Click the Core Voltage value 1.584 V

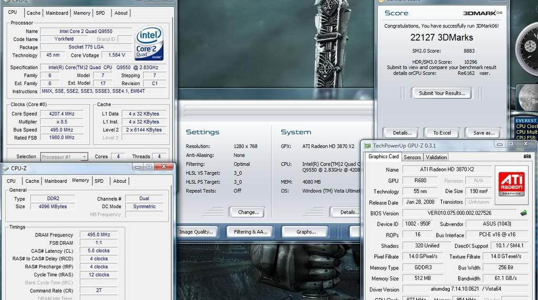[117, 55]
